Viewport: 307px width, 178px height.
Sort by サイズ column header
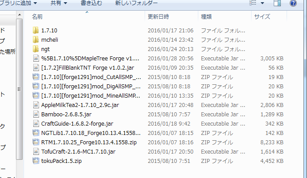click(262, 16)
